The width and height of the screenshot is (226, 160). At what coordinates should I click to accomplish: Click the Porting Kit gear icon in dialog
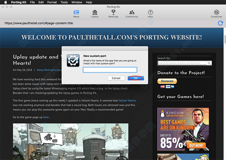point(73,60)
